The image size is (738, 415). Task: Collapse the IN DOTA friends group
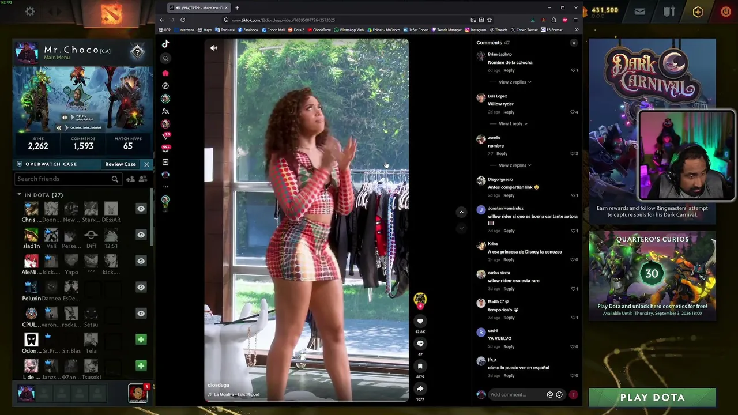[x=20, y=195]
